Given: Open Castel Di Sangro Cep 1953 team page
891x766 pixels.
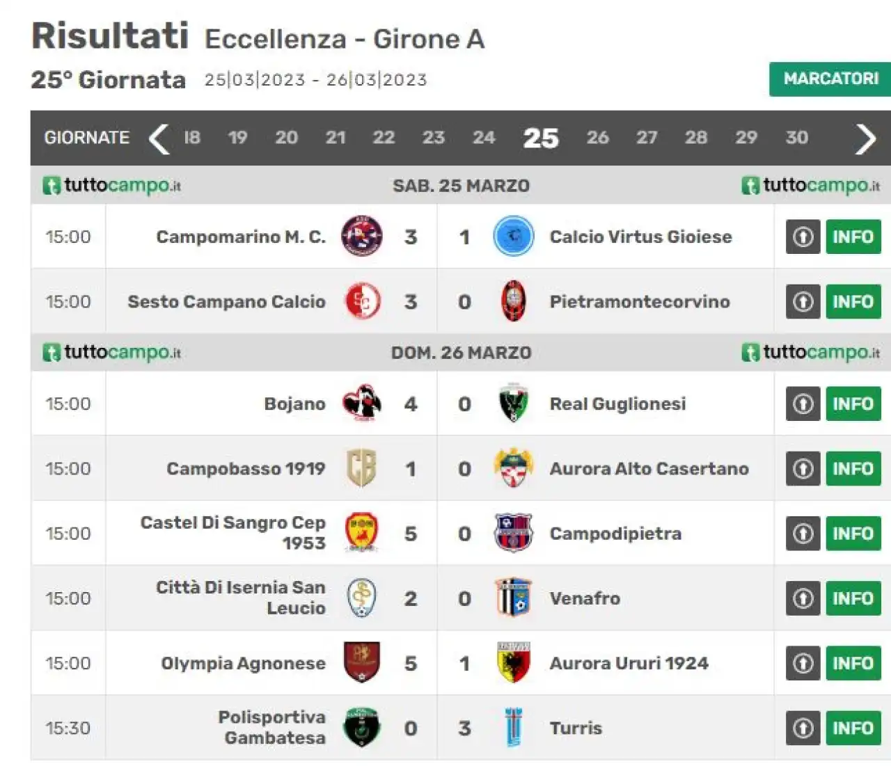Looking at the screenshot, I should [233, 533].
